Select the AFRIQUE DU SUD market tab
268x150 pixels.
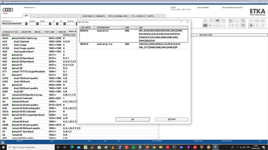coord(10,32)
